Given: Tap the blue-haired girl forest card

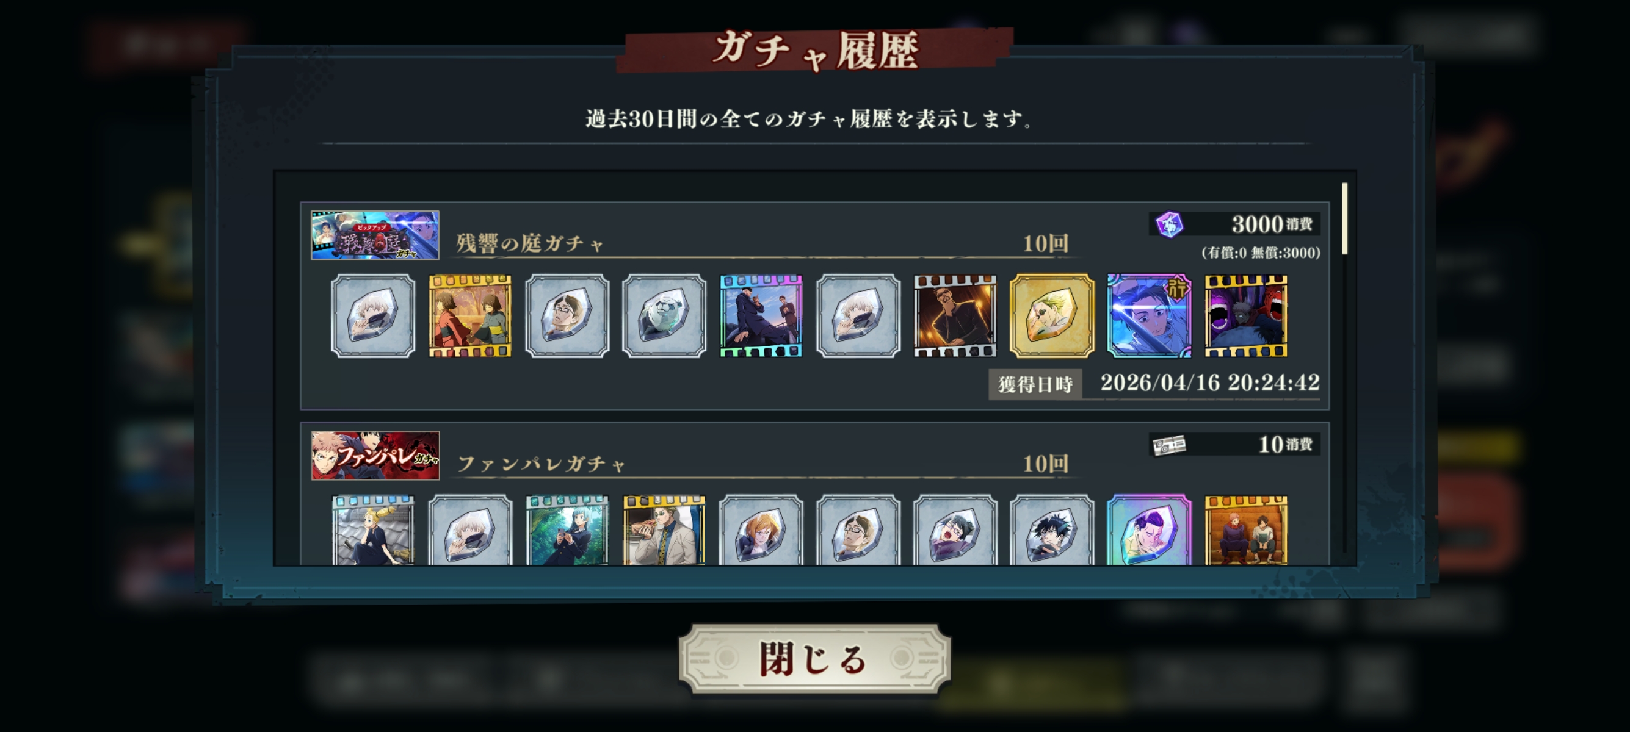Looking at the screenshot, I should pos(567,529).
